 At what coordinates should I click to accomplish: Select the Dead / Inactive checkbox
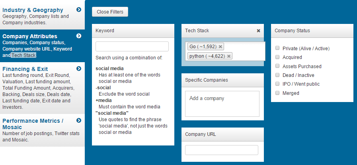[x=277, y=75]
